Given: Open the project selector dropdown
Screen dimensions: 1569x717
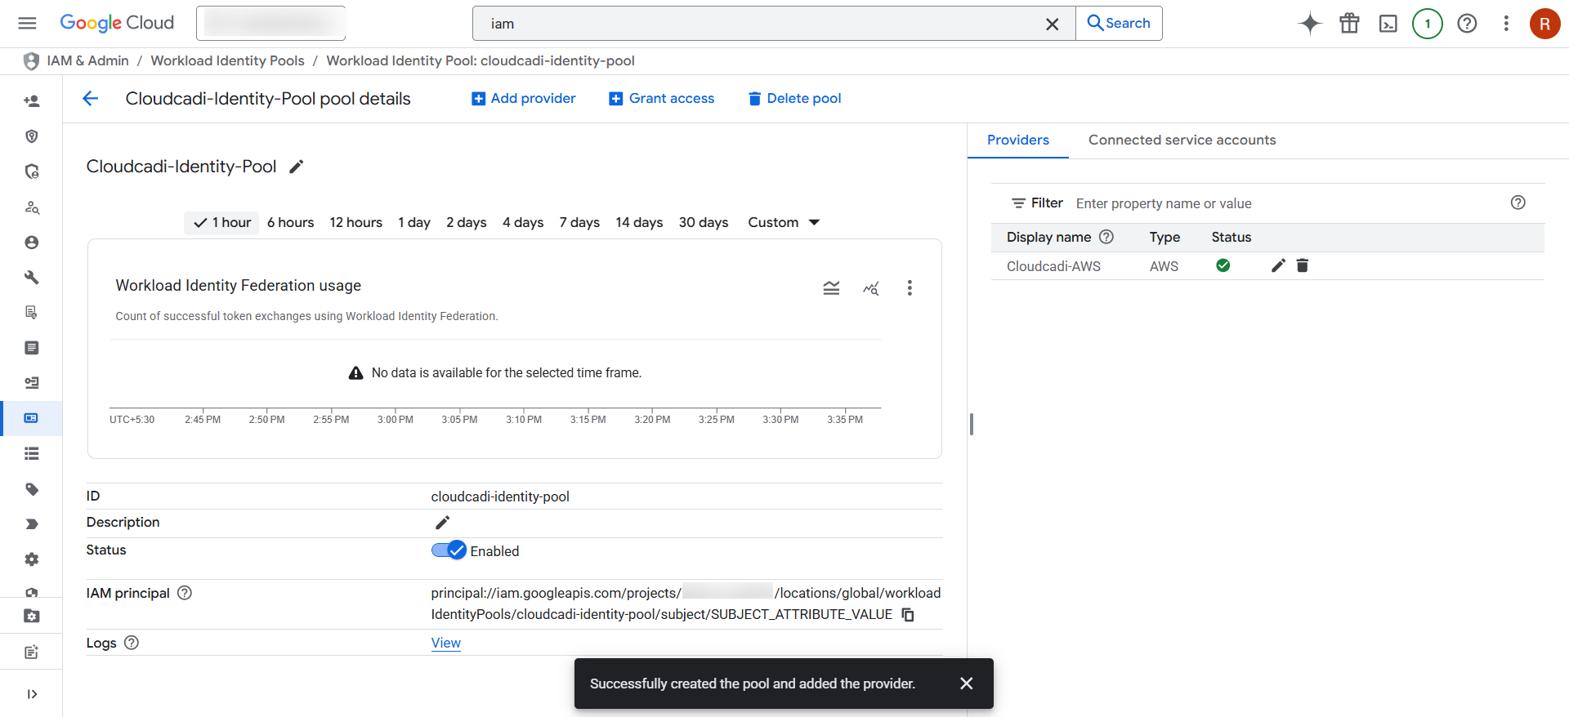Looking at the screenshot, I should tap(270, 24).
